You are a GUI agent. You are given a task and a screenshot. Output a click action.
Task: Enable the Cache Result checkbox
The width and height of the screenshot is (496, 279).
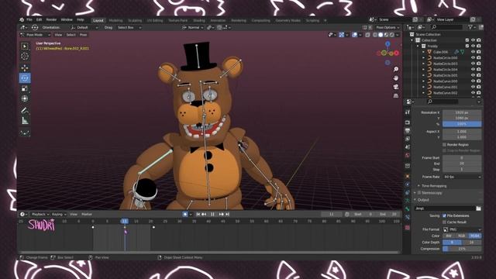tap(444, 222)
